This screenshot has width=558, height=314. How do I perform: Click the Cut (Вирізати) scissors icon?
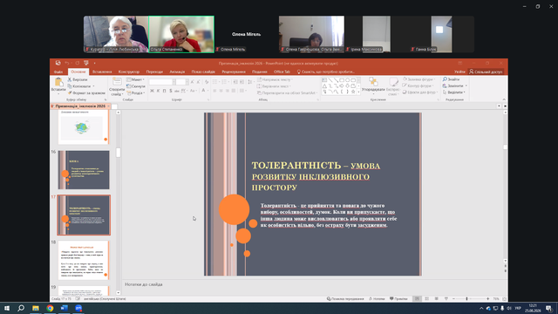(x=70, y=79)
